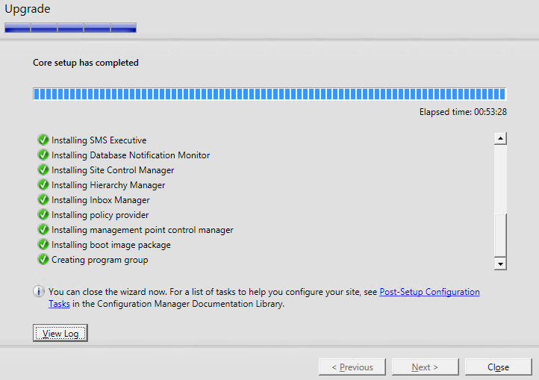The height and width of the screenshot is (380, 539).
Task: Click the task list scrollbar thumb
Action: pyautogui.click(x=500, y=235)
